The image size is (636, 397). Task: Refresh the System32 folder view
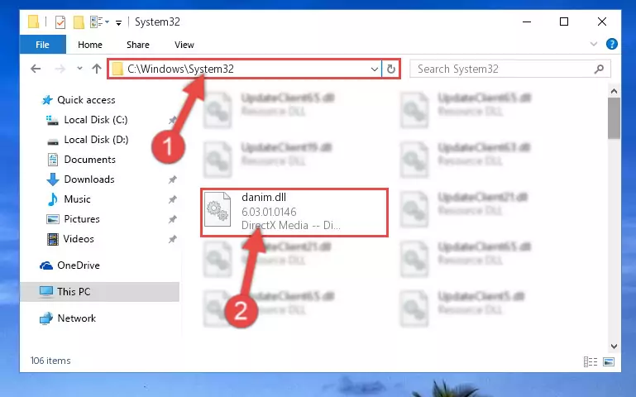(x=391, y=69)
